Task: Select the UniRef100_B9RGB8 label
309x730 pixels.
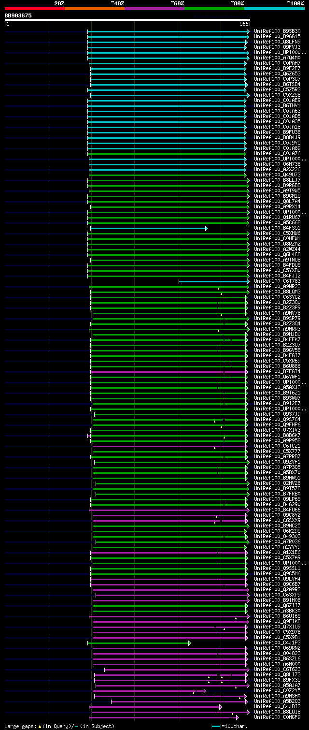Action: 278,186
